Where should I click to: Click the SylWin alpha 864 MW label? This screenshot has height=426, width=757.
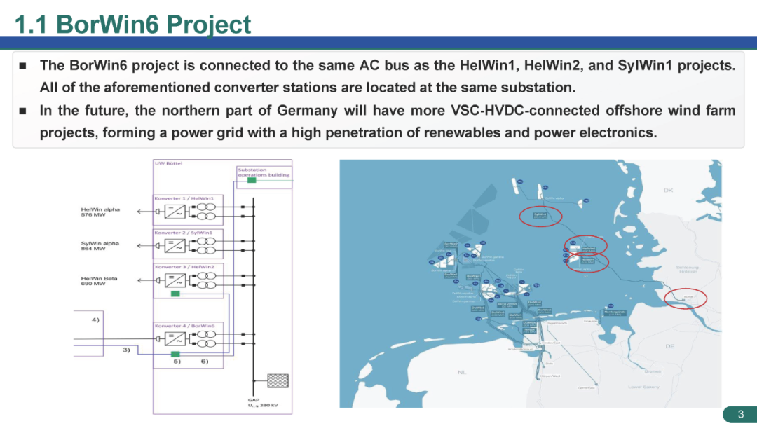pyautogui.click(x=100, y=245)
